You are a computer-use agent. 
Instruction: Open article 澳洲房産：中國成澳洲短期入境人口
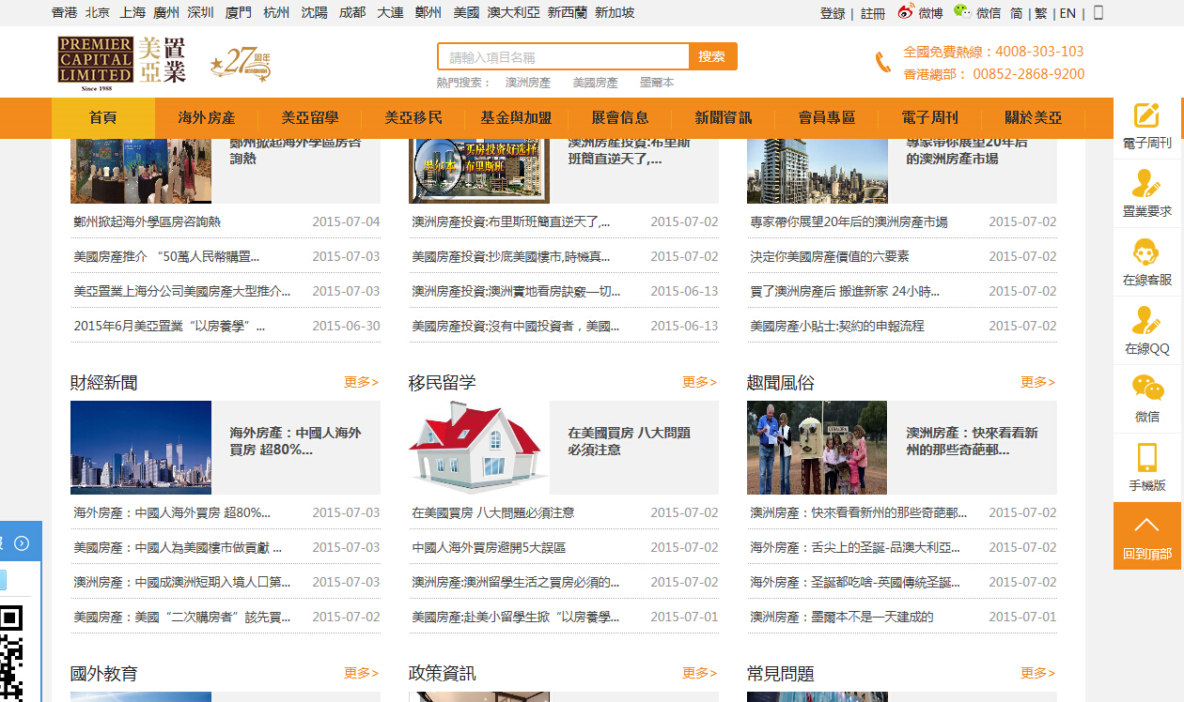tap(182, 582)
